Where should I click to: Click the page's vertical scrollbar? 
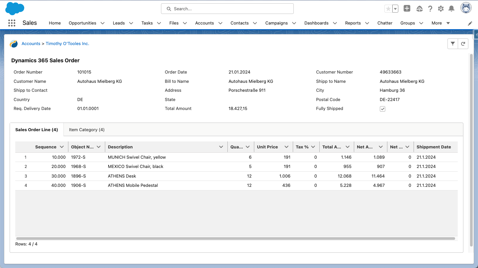[471, 150]
